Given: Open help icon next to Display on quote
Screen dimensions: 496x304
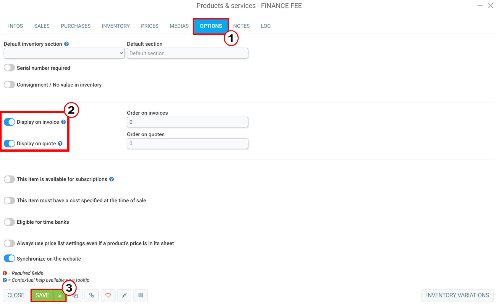Looking at the screenshot, I should tap(60, 143).
